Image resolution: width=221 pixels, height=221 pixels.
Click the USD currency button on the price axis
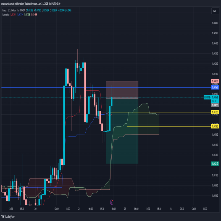pyautogui.click(x=214, y=11)
